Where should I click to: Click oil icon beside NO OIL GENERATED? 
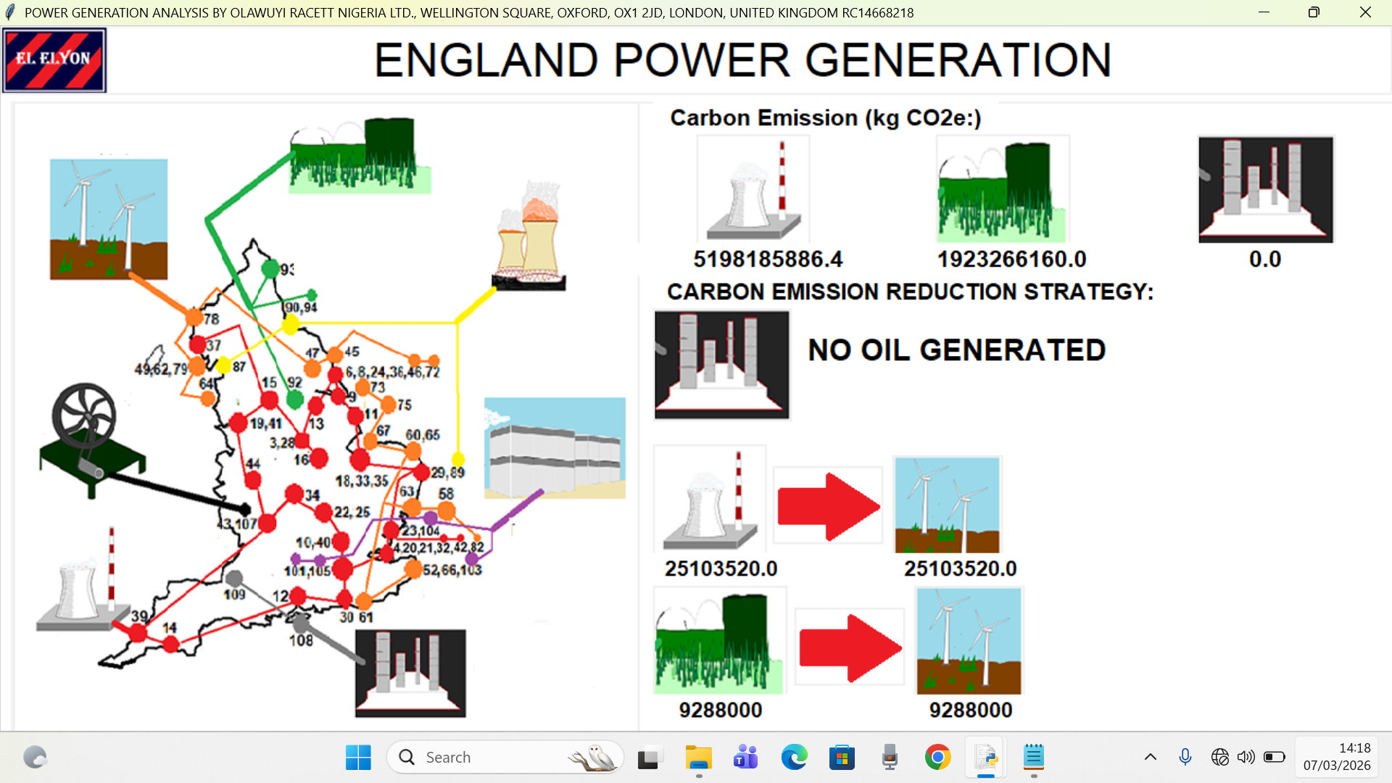coord(722,365)
